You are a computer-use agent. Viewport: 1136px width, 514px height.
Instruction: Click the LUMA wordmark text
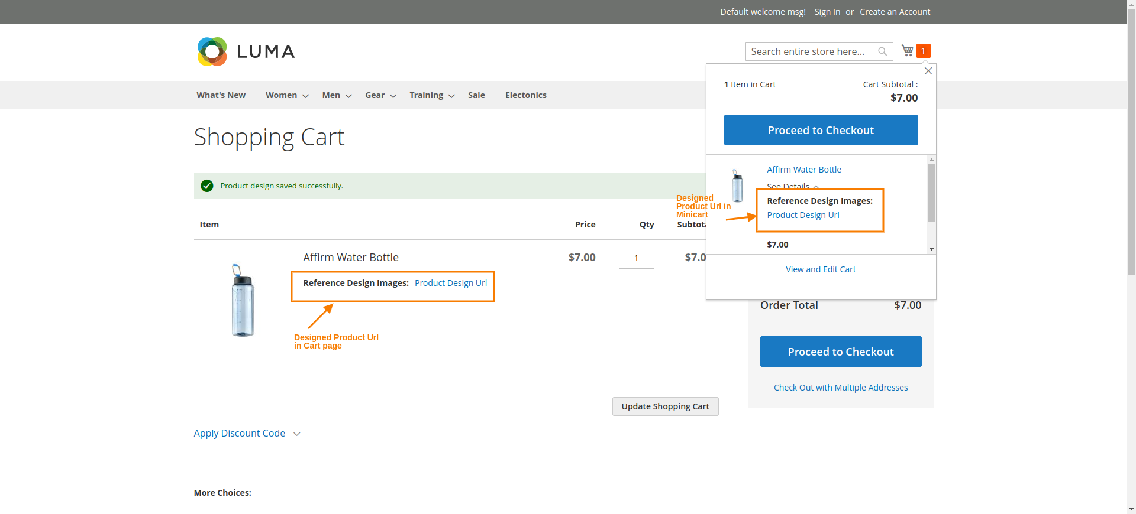pyautogui.click(x=266, y=52)
